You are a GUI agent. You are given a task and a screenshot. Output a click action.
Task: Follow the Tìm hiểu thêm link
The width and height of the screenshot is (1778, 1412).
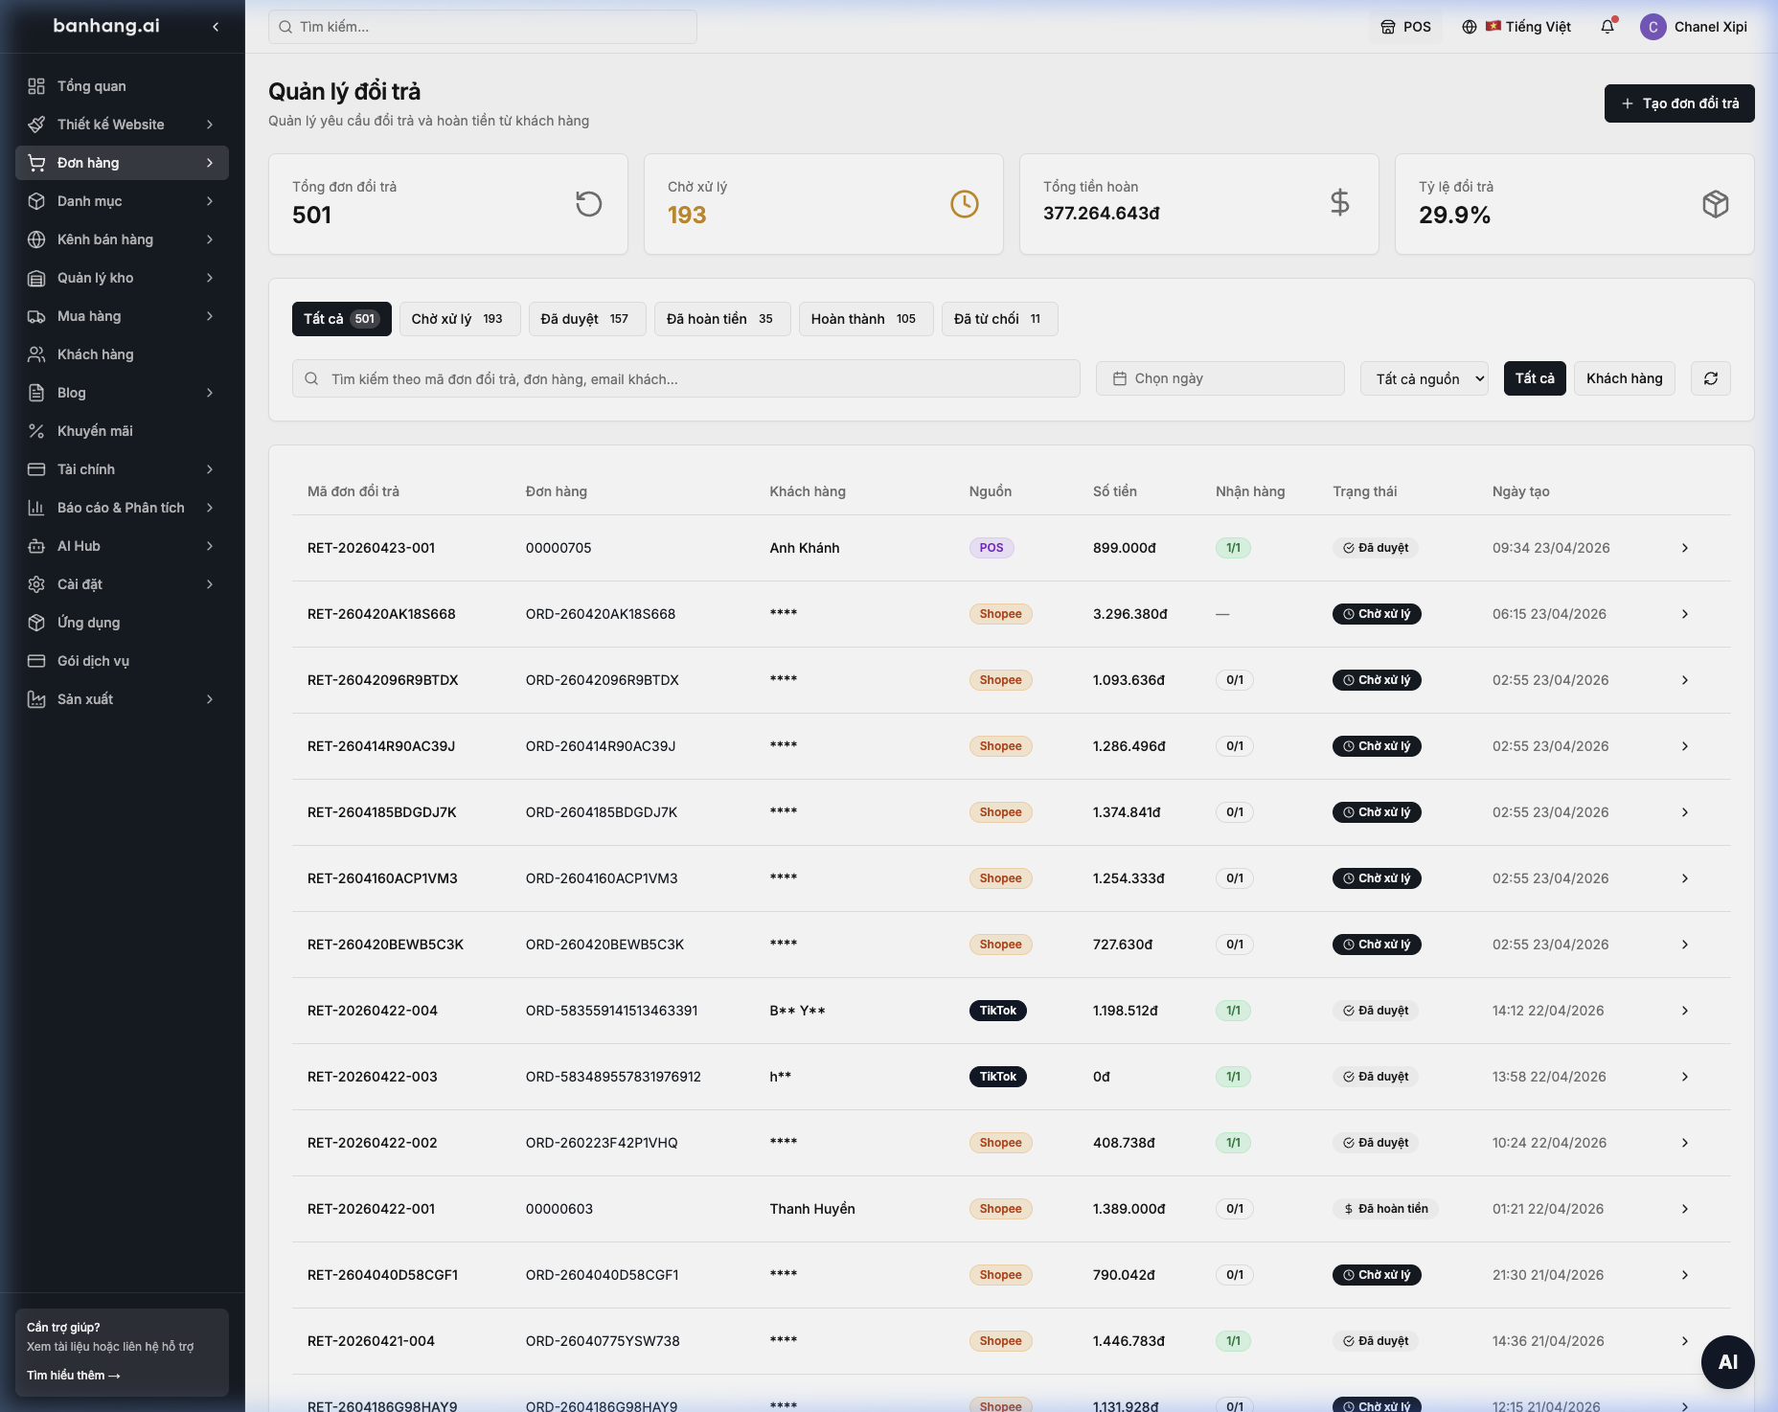click(74, 1375)
